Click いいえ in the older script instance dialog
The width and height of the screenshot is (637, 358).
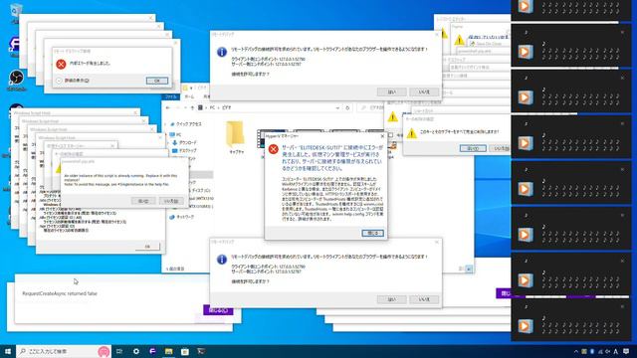tap(171, 201)
